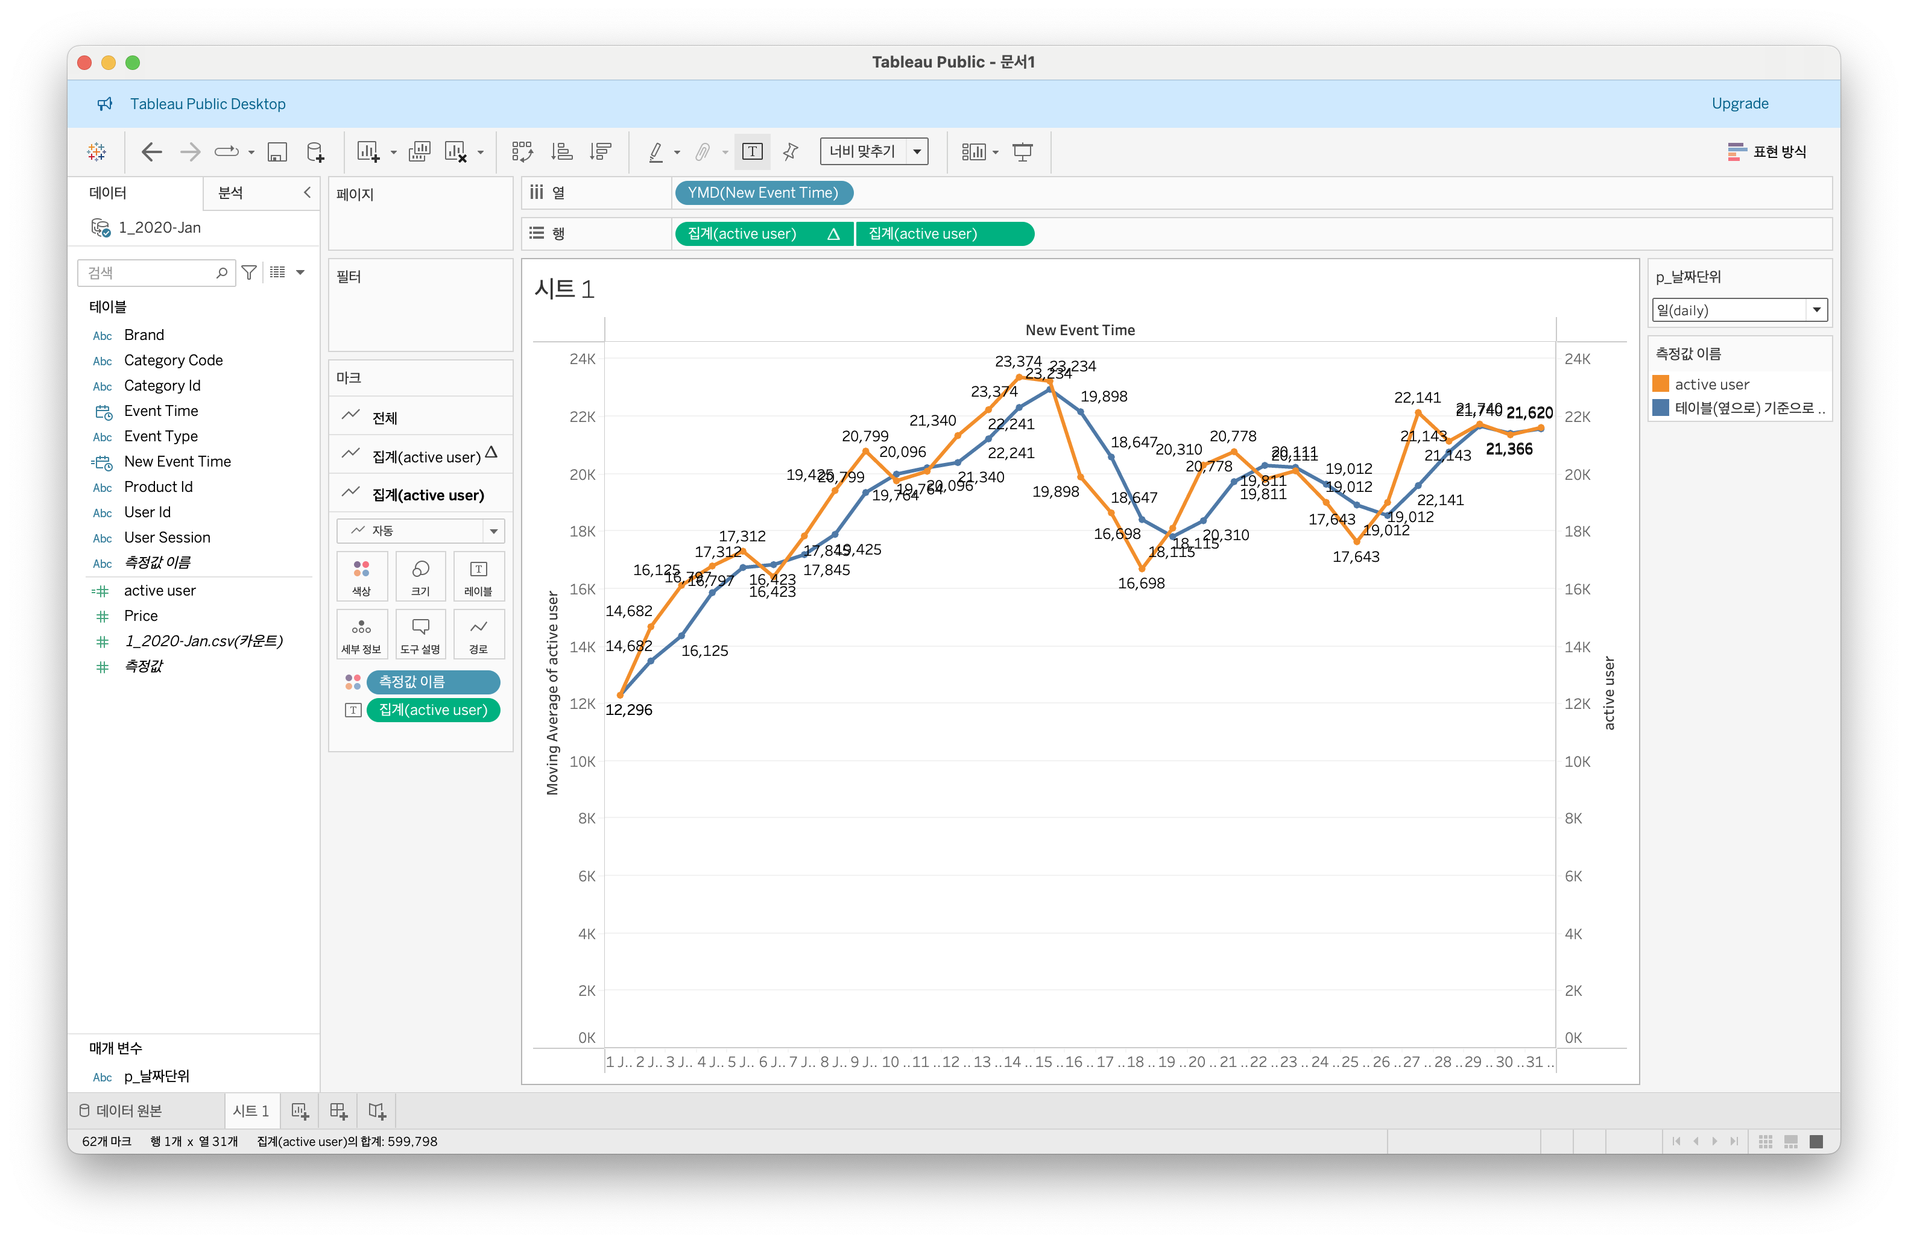Open the 너비 맞추기 fit dropdown

click(874, 151)
